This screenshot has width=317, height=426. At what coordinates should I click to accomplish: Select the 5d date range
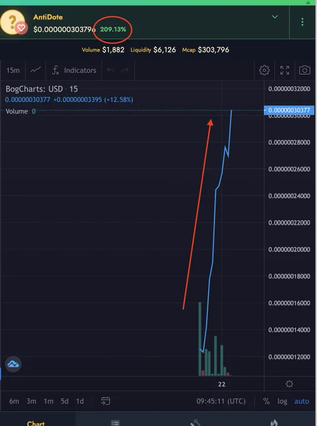65,401
